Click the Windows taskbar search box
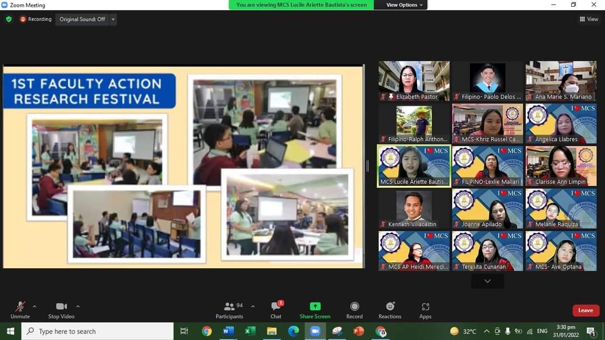The width and height of the screenshot is (605, 340). tap(98, 331)
